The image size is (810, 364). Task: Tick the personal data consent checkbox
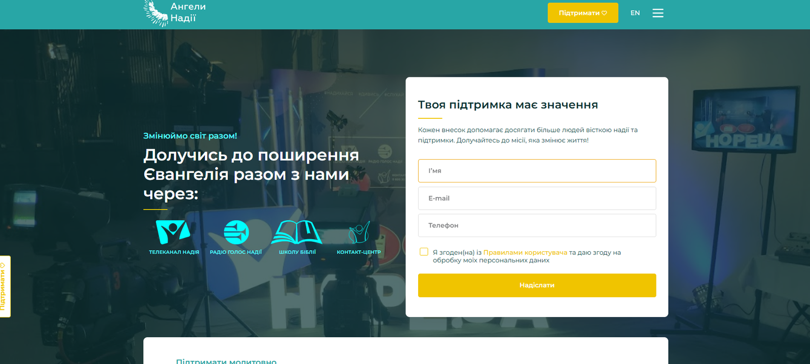coord(424,252)
